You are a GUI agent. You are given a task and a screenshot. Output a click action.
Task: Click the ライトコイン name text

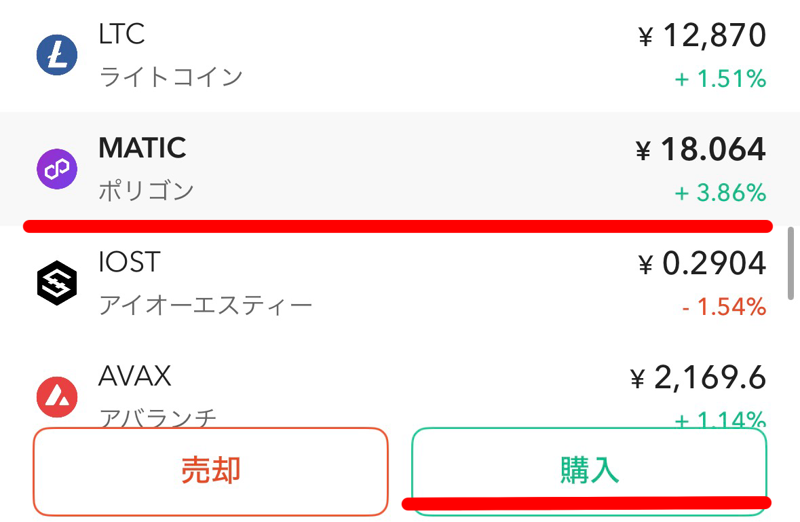(171, 77)
